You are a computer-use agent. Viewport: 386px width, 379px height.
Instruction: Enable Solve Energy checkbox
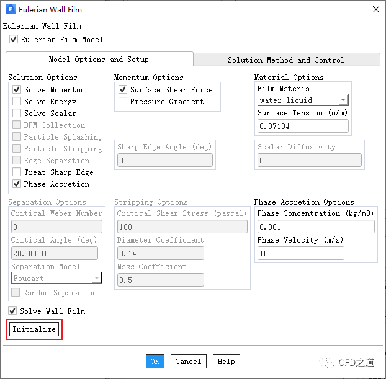17,101
